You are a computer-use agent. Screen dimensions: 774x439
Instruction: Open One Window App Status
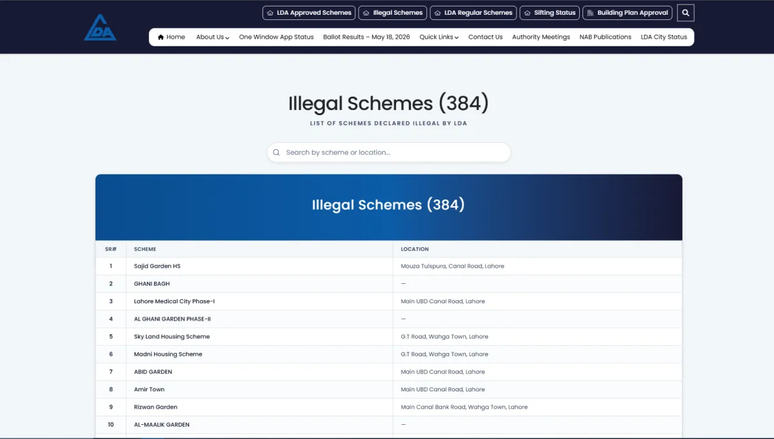276,37
